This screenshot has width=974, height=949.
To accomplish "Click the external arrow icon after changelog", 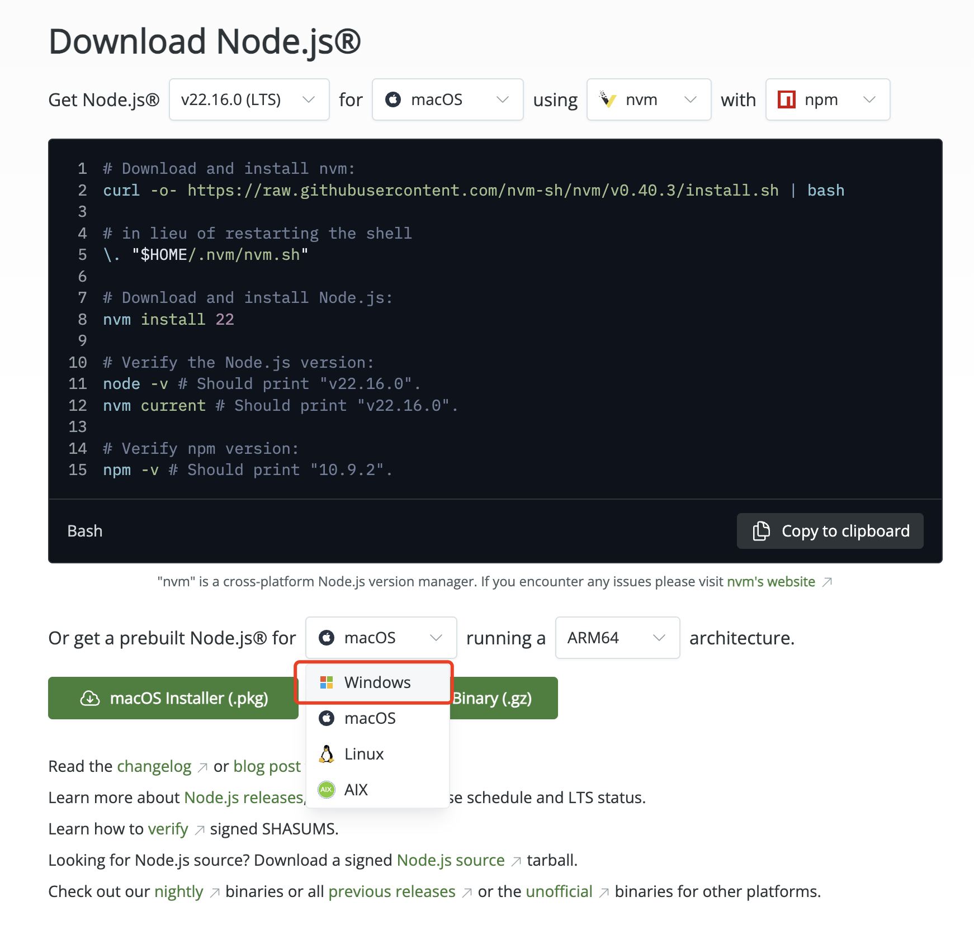I will (203, 767).
